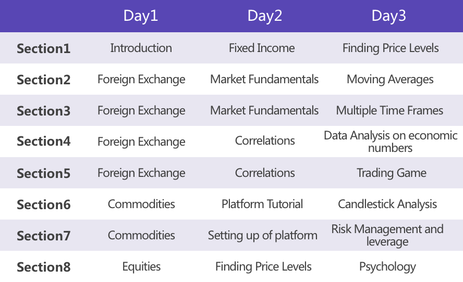Select the Trading Game cell
463x282 pixels.
(x=392, y=173)
